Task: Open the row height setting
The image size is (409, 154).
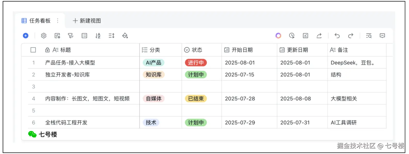Action: coord(112,36)
